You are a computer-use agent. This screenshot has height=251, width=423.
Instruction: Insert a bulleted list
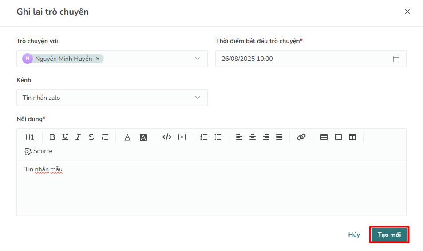coord(218,137)
